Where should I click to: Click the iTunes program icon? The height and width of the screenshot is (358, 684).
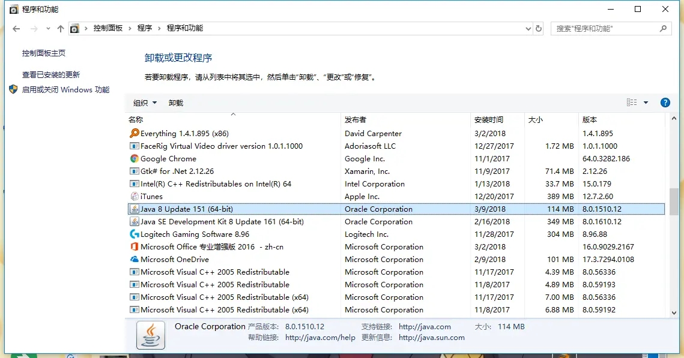point(135,197)
